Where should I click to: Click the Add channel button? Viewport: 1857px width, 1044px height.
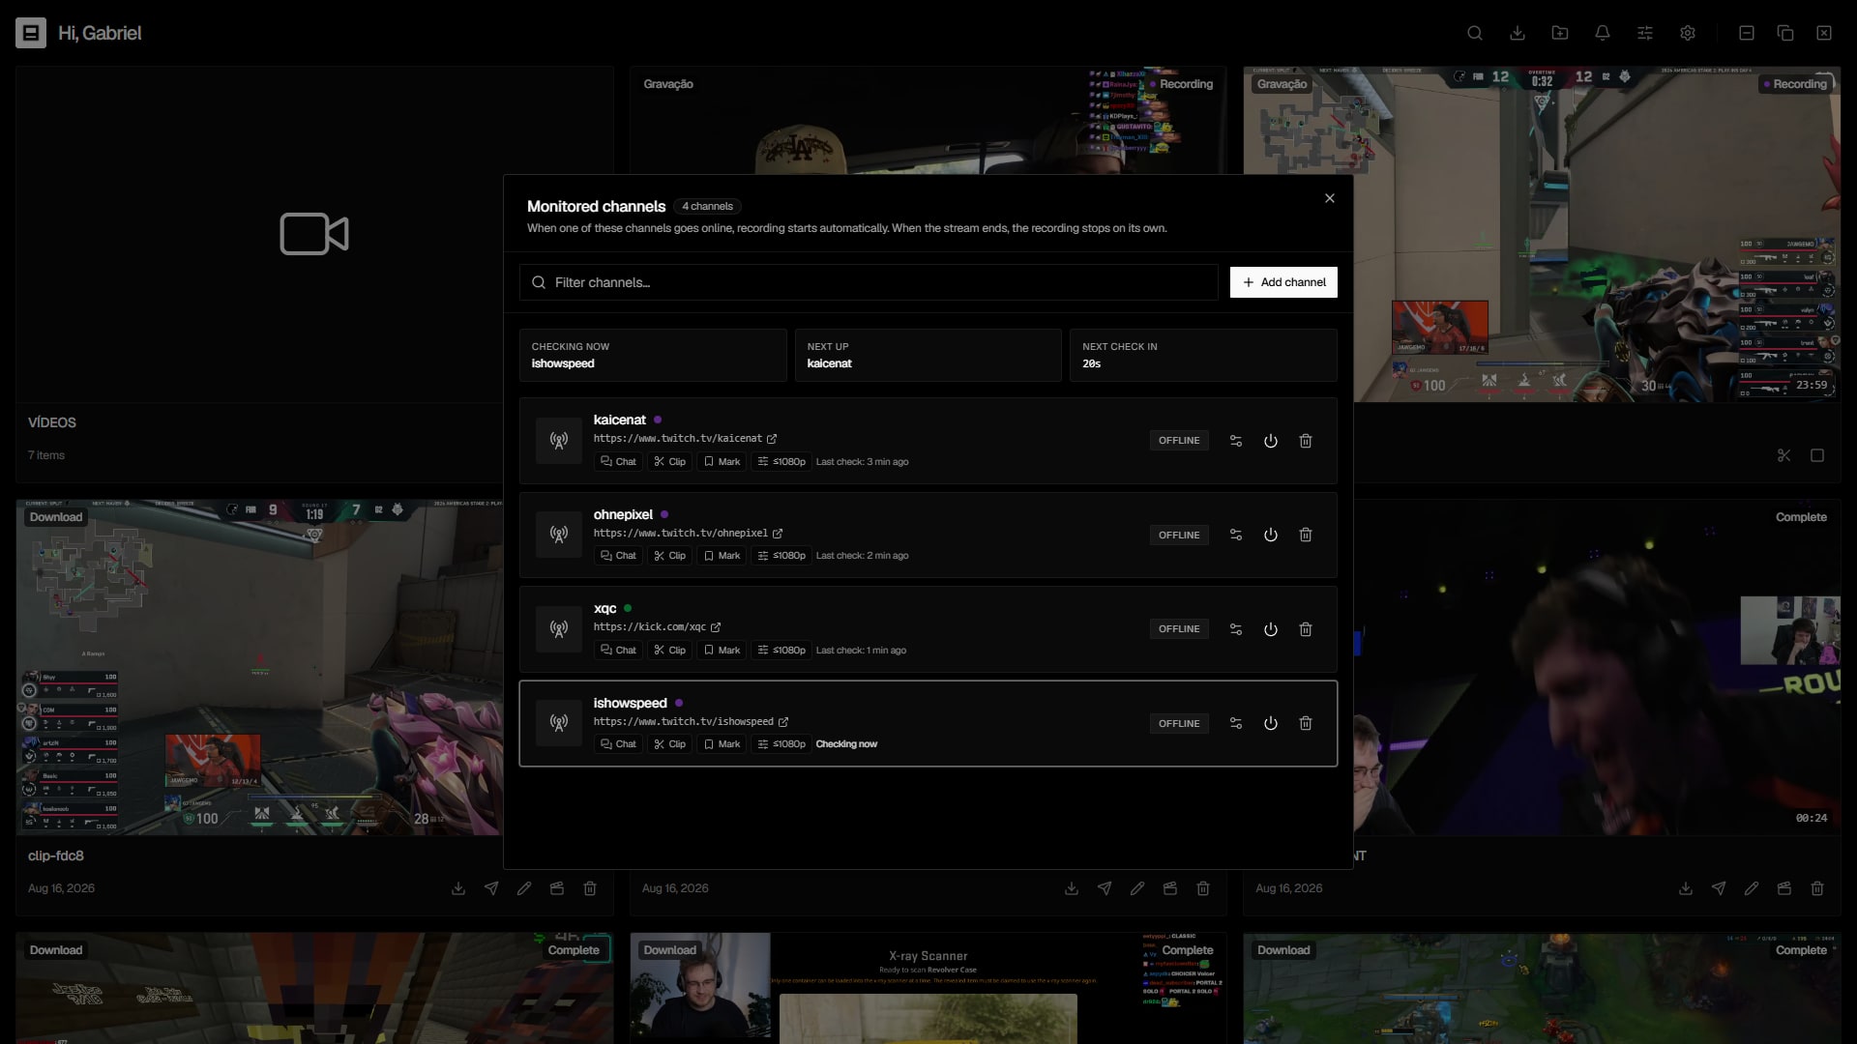[x=1283, y=282]
